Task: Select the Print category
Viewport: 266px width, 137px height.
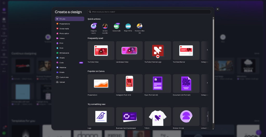Action: pos(69,43)
